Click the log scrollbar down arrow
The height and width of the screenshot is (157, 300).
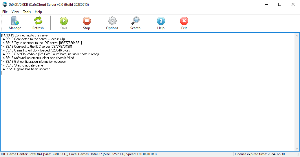click(x=297, y=148)
